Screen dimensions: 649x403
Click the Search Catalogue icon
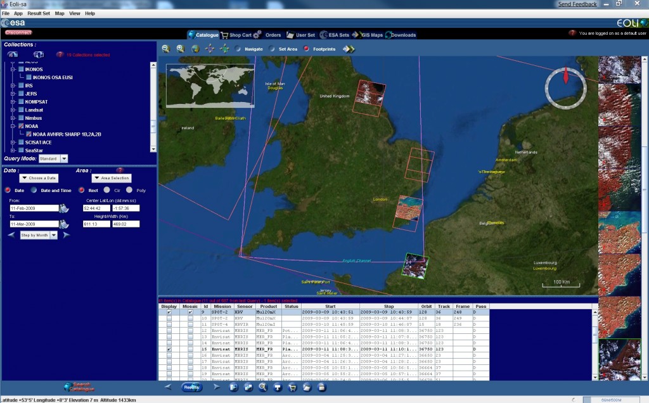pos(79,387)
